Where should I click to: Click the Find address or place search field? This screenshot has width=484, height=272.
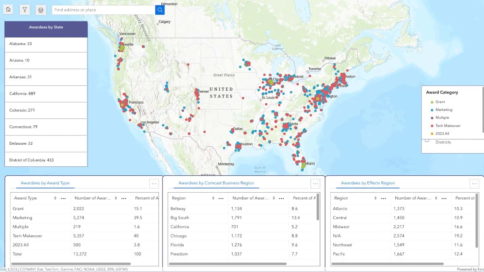[101, 9]
